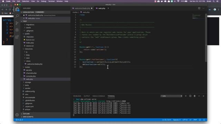
Task: Collapse the views folder
Action: pyautogui.click(x=28, y=61)
